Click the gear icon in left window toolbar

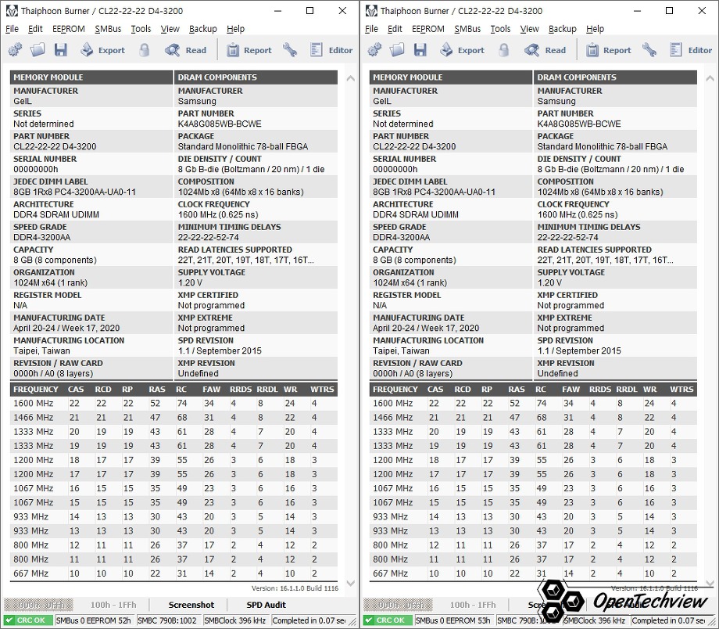15,49
